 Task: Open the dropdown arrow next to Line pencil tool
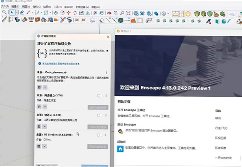[33, 12]
